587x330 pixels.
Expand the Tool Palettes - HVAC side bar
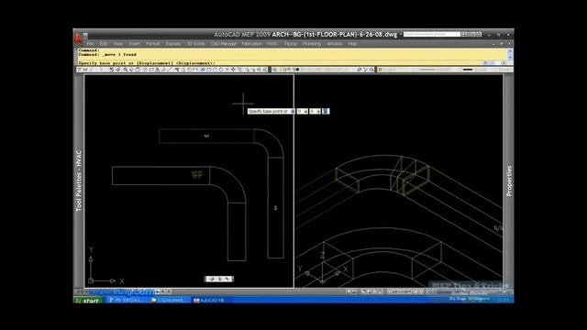(x=79, y=181)
